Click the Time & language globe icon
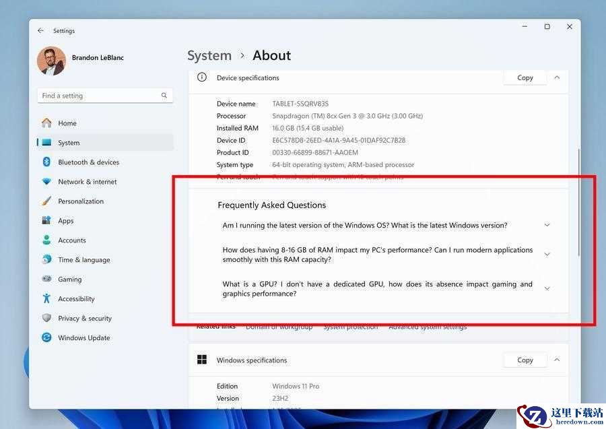The image size is (606, 429). point(46,259)
